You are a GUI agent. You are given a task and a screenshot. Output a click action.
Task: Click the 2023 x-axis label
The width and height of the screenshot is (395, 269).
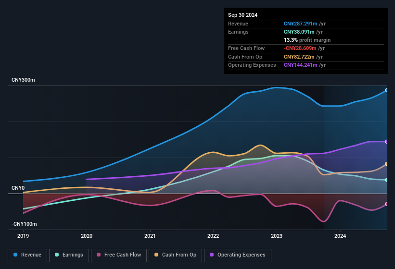pyautogui.click(x=277, y=236)
